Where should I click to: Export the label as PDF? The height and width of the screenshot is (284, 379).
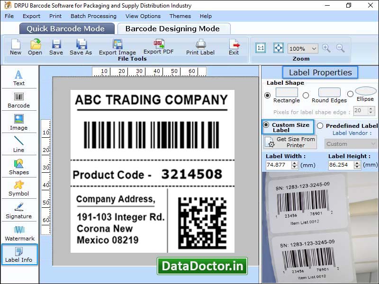(159, 47)
